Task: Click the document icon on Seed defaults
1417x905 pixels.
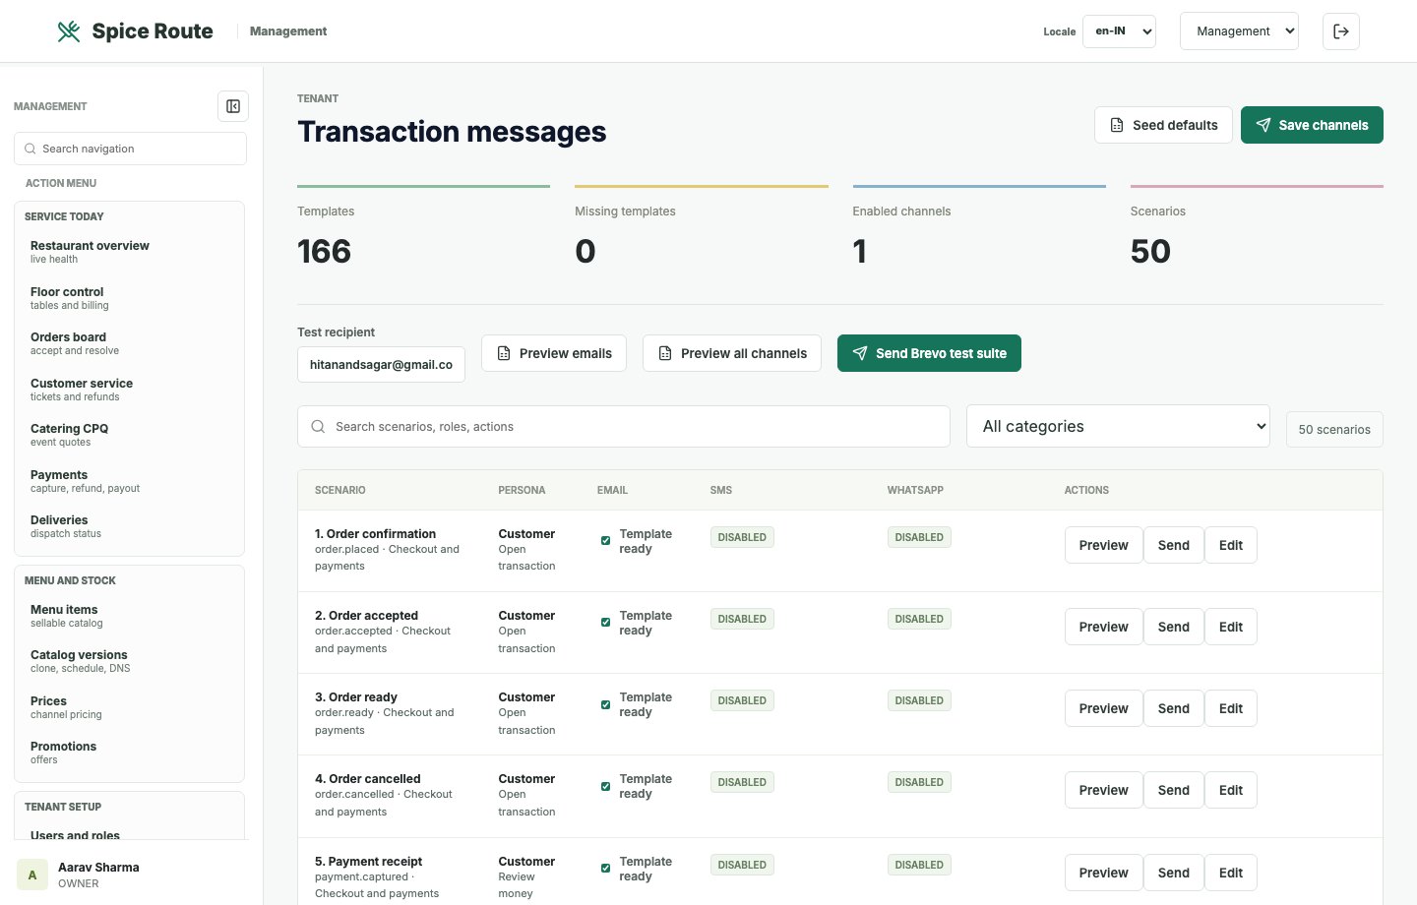Action: (x=1117, y=125)
